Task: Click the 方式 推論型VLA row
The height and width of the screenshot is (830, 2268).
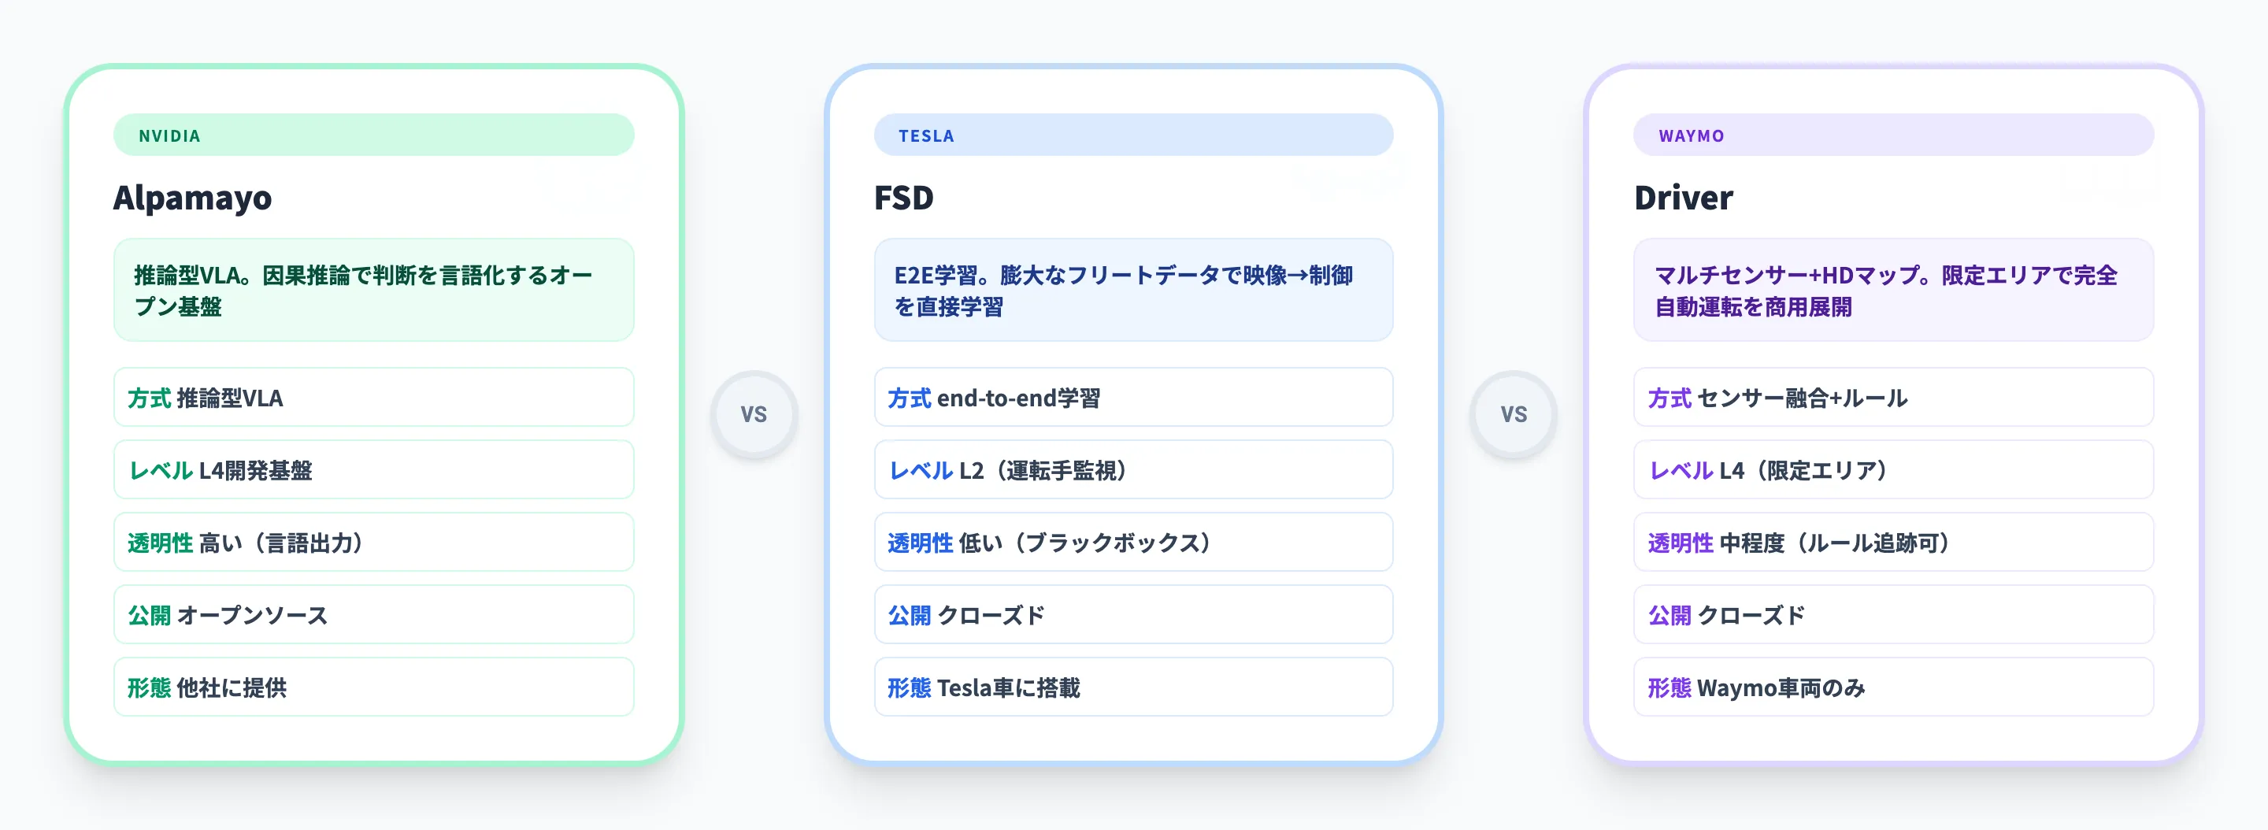Action: coord(373,398)
